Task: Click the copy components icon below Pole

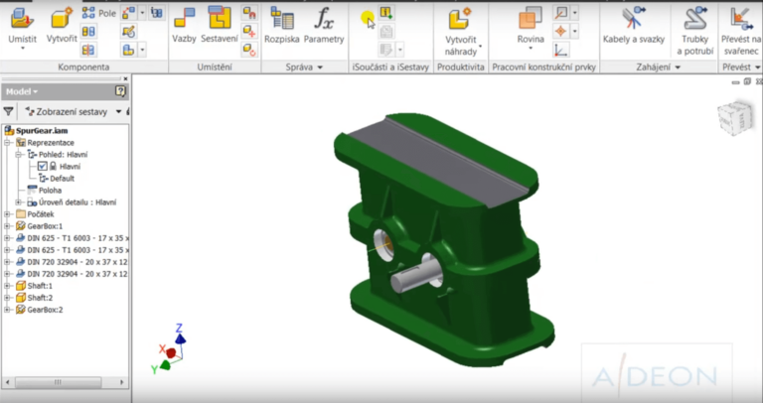Action: coord(88,32)
